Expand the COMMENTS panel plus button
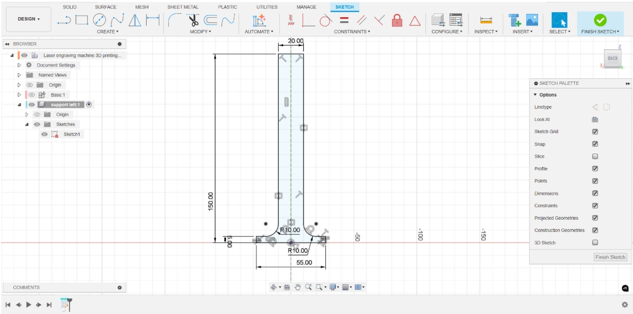The height and width of the screenshot is (314, 633). click(119, 287)
